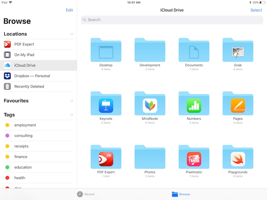Open the Pages folder

click(x=238, y=103)
